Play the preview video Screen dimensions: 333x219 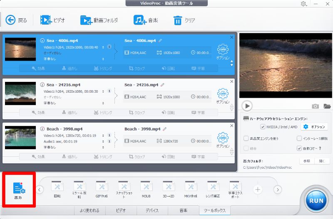(x=247, y=106)
